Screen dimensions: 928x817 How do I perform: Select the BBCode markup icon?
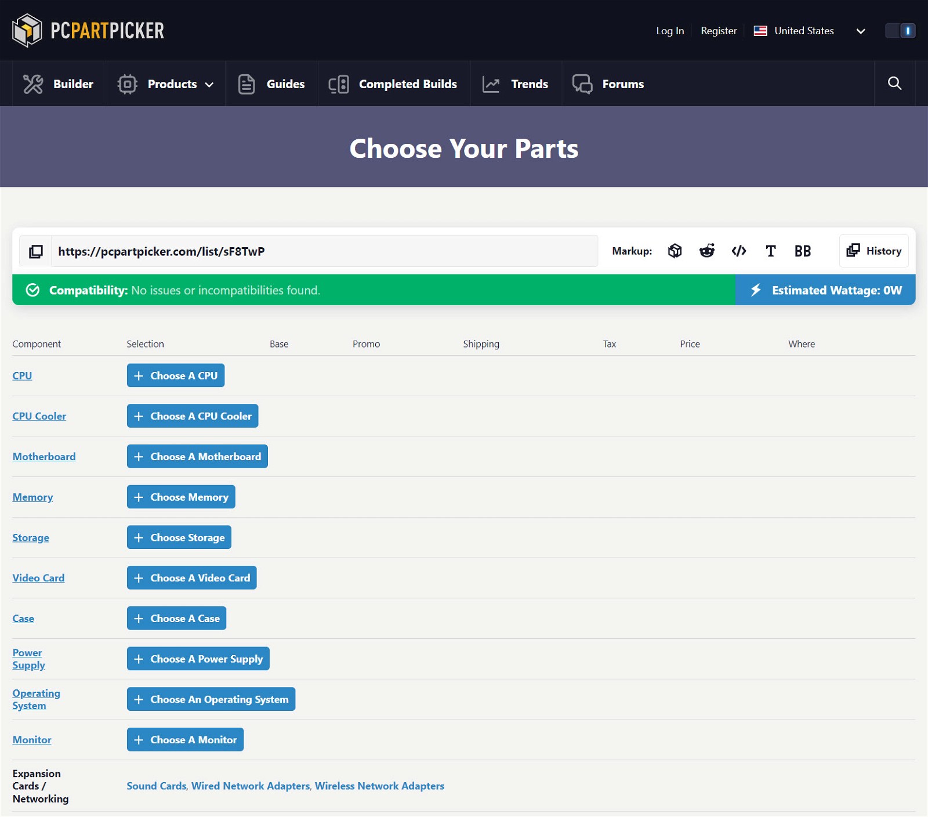click(x=802, y=251)
